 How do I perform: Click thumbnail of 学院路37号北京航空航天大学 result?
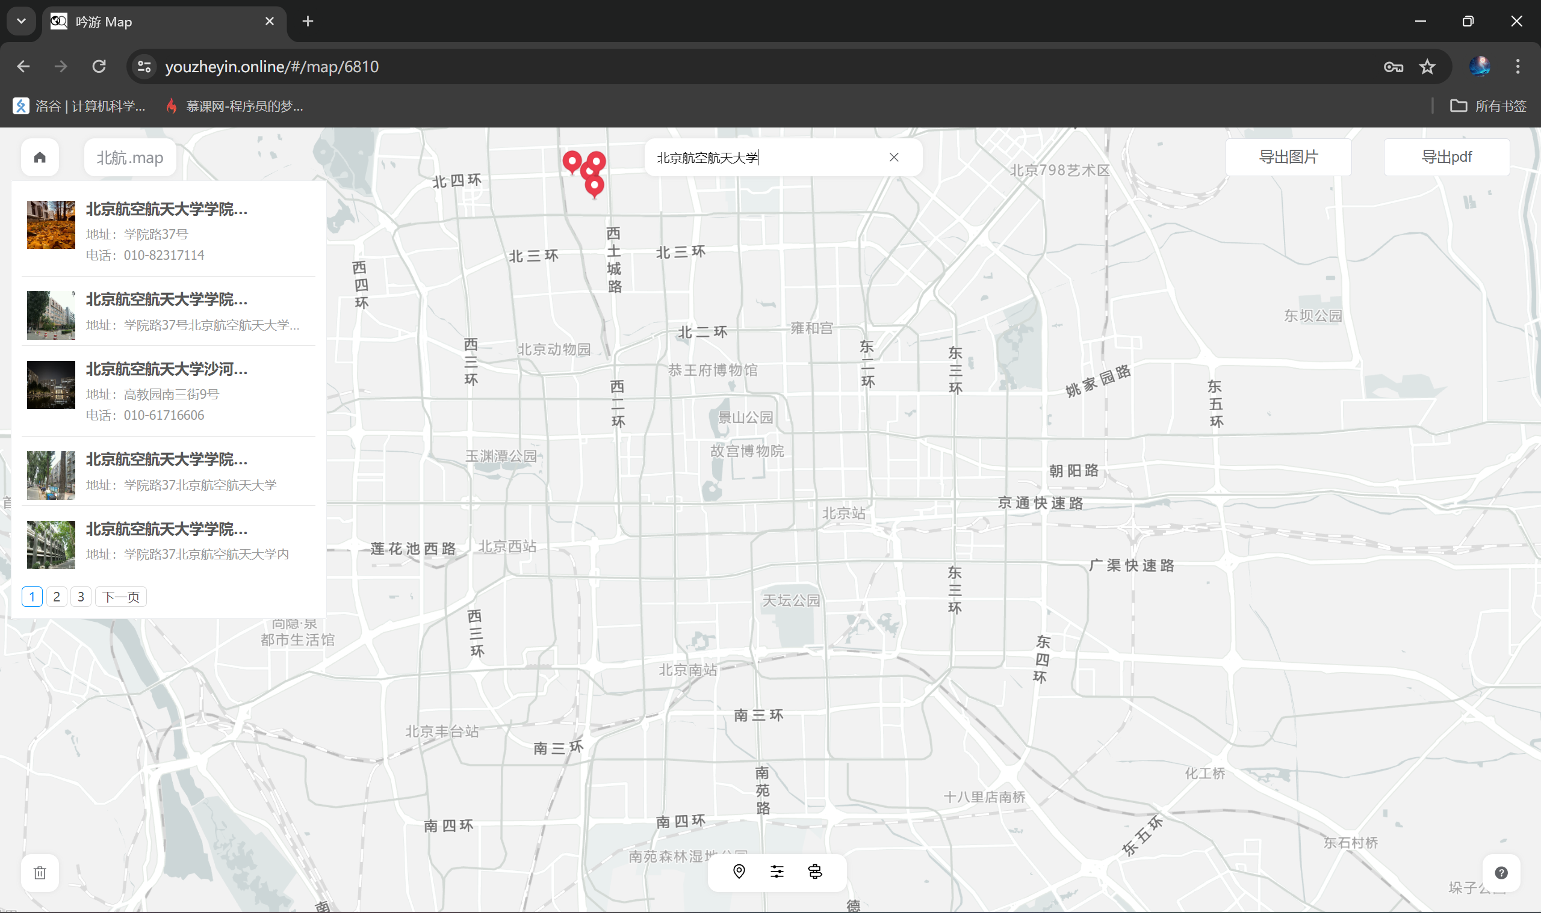point(51,315)
